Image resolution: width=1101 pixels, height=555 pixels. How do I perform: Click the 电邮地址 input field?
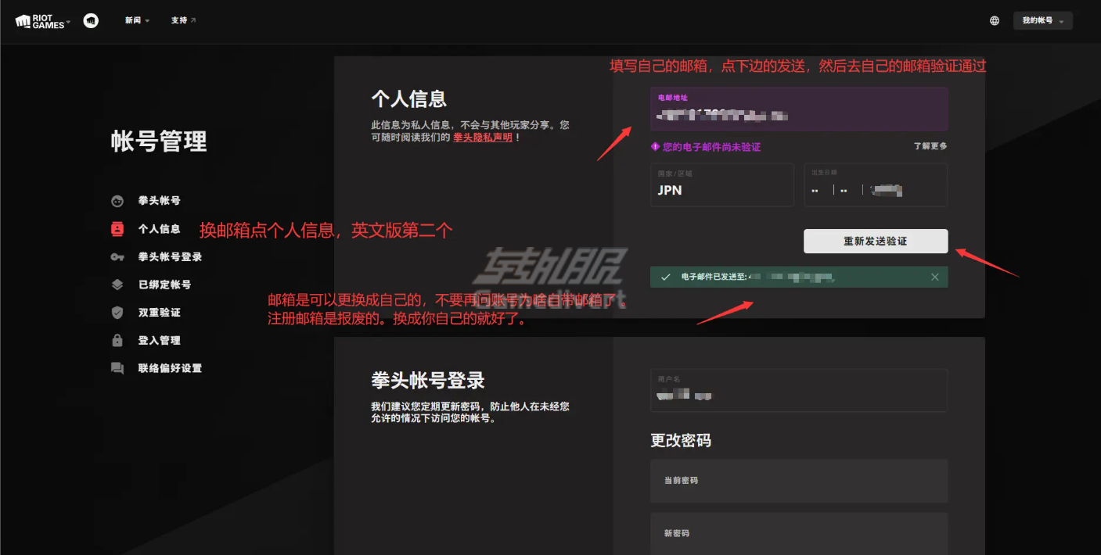click(799, 109)
